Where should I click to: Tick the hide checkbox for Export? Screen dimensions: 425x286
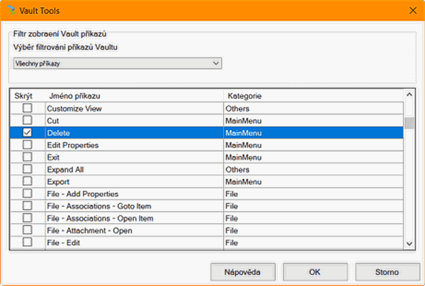coord(27,181)
